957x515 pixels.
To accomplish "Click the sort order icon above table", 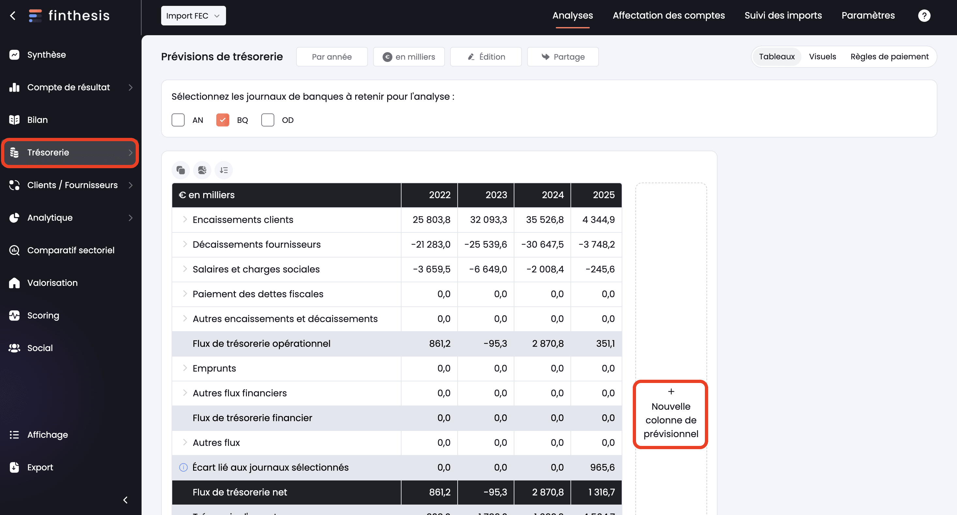I will pyautogui.click(x=224, y=170).
